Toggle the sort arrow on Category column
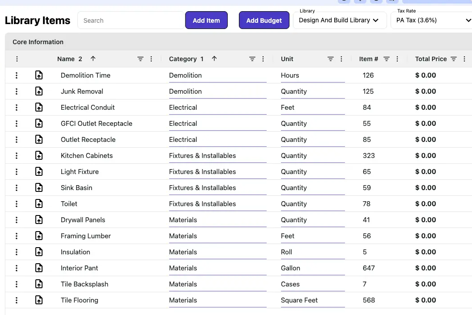Screen dimensions: 472x315 214,59
